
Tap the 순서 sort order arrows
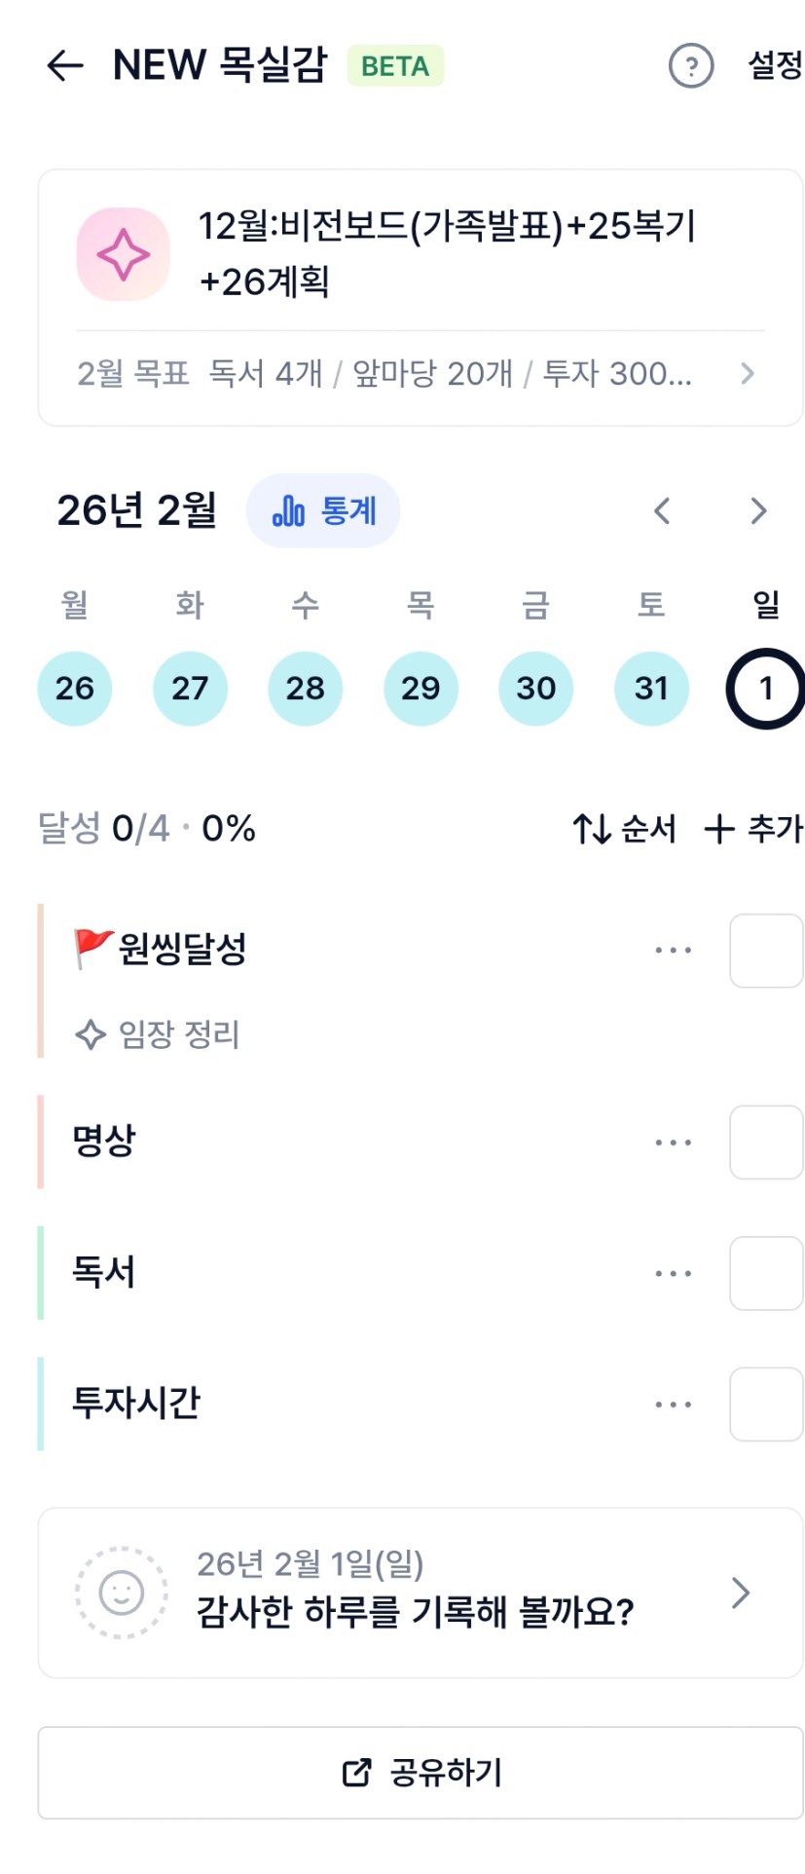pos(591,829)
